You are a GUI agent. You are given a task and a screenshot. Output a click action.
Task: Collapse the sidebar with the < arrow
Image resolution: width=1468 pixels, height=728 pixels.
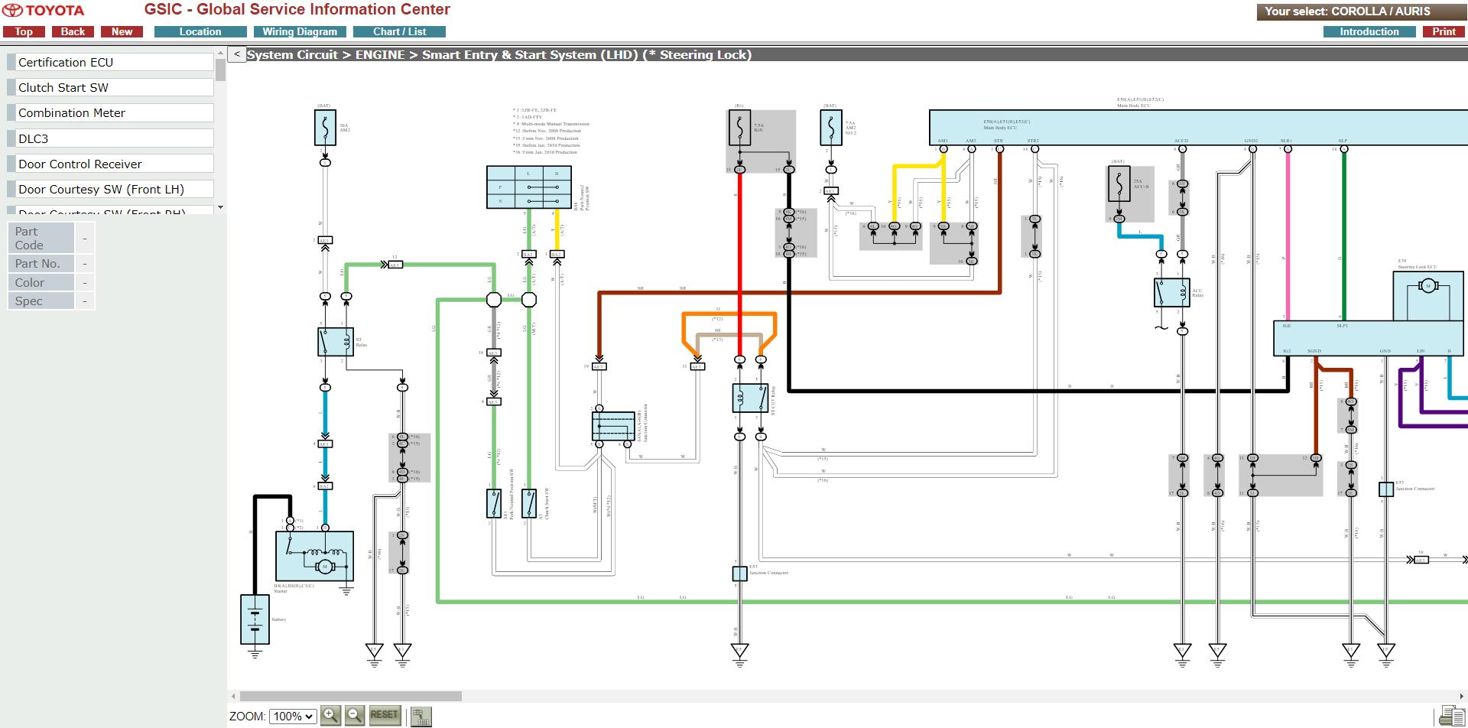[x=237, y=54]
